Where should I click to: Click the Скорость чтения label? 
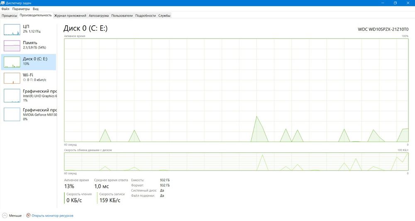(79, 194)
